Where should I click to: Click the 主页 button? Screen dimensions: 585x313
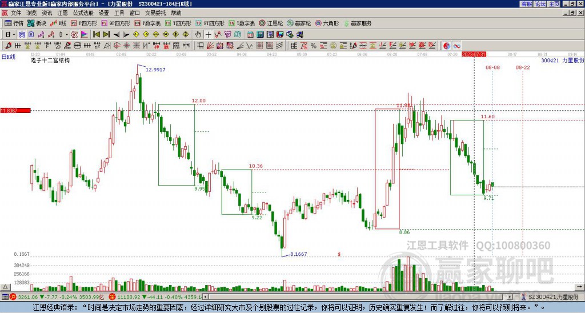554,4
